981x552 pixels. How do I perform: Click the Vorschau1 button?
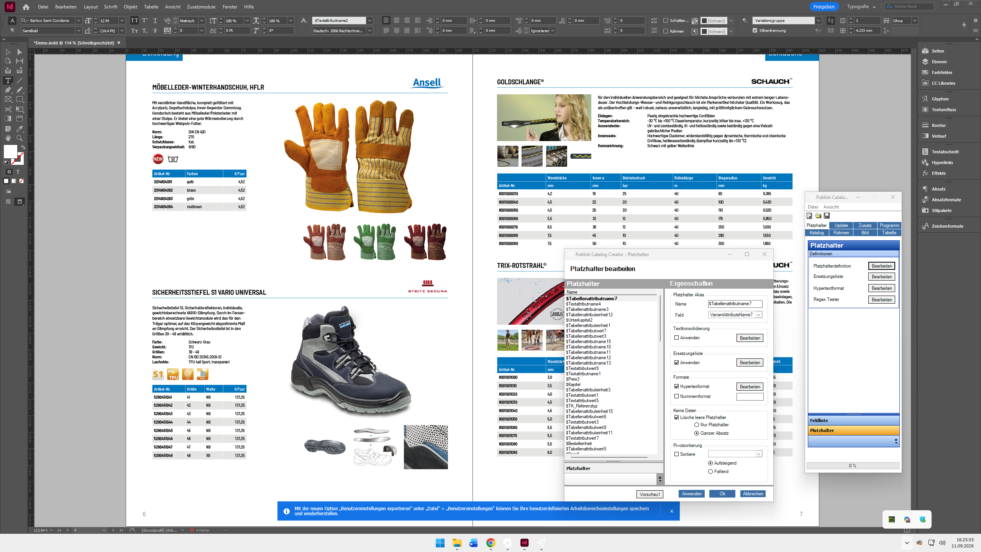pos(650,494)
